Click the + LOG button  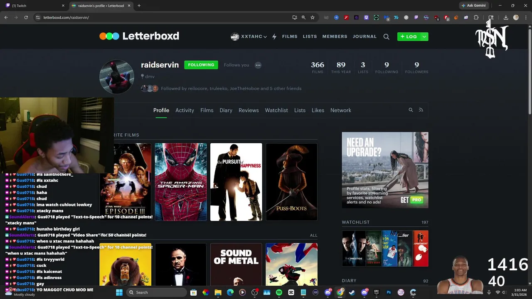coord(409,37)
